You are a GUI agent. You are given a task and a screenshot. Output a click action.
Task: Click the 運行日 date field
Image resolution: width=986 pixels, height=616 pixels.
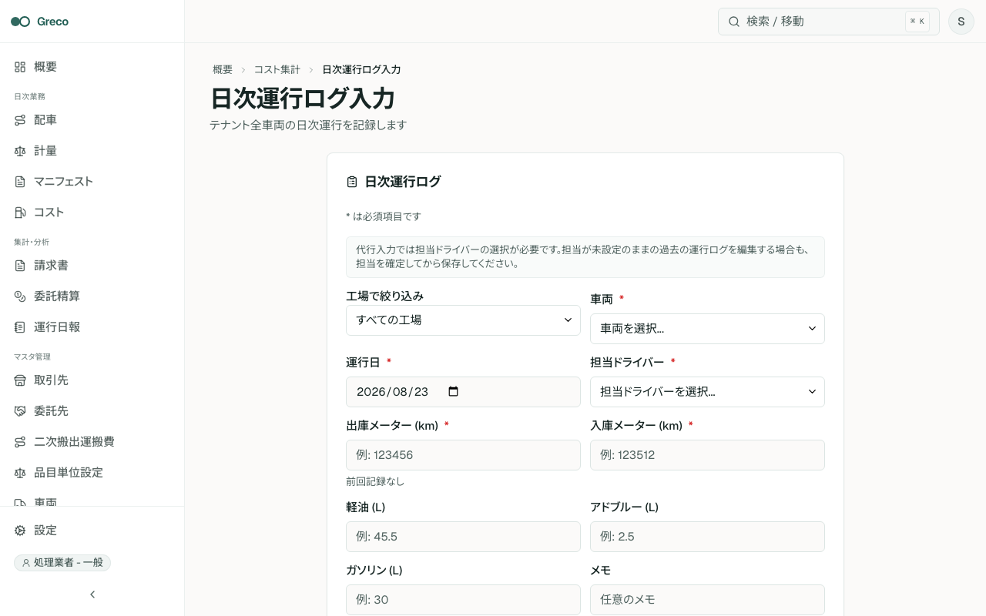click(x=463, y=392)
